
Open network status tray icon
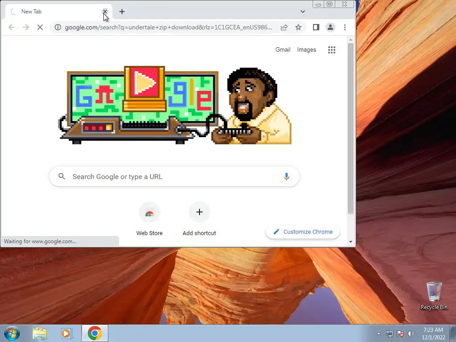coord(389,334)
